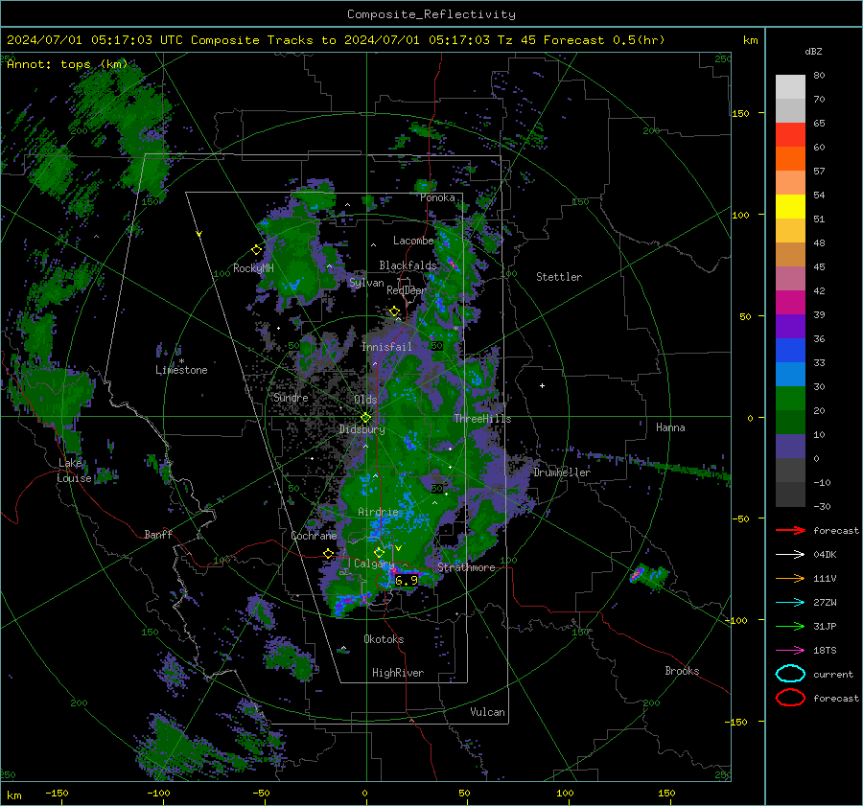Screen dimensions: 863x806
Task: Click the 6.9 storm top label
Action: coord(407,581)
